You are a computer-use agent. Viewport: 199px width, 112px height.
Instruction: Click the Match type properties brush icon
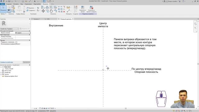(x=24, y=12)
